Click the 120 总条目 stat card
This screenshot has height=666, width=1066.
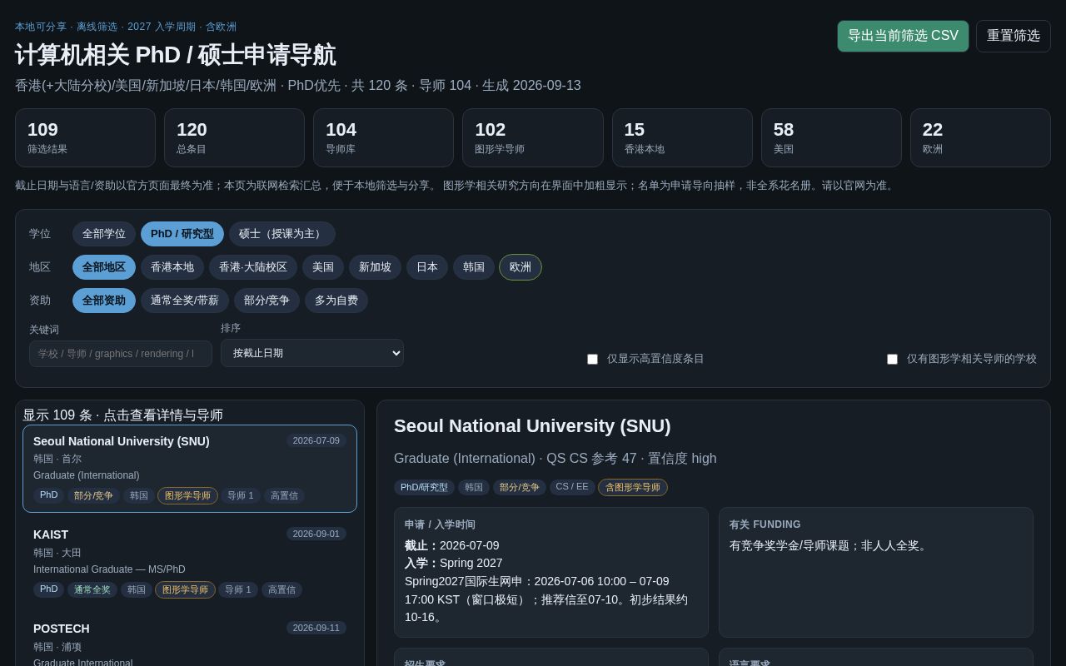pos(234,138)
